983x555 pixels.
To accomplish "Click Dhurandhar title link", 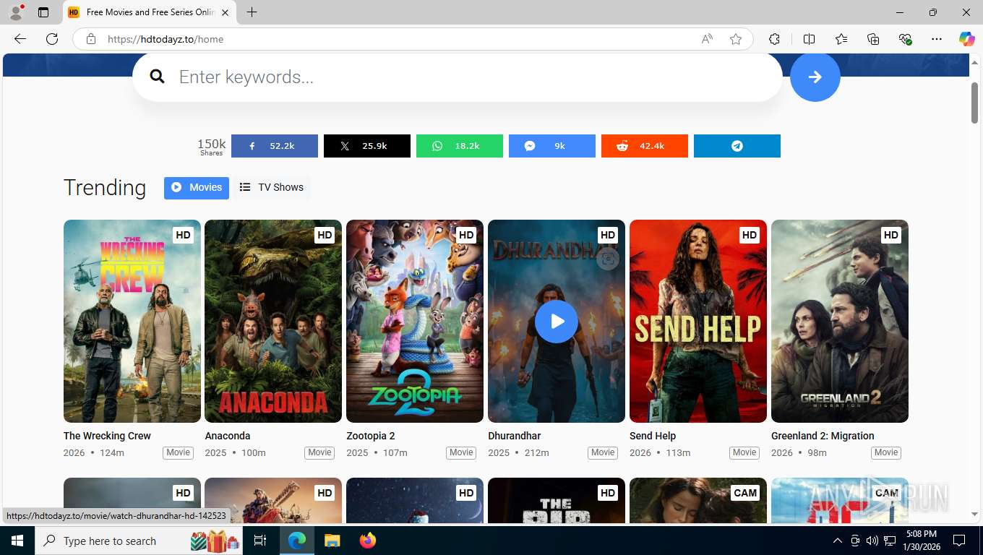I will point(515,436).
